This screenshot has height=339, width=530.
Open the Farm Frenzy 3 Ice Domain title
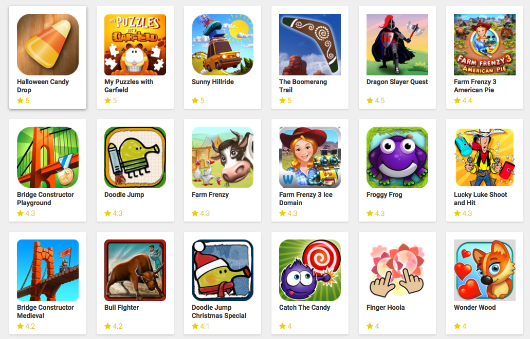tap(306, 198)
